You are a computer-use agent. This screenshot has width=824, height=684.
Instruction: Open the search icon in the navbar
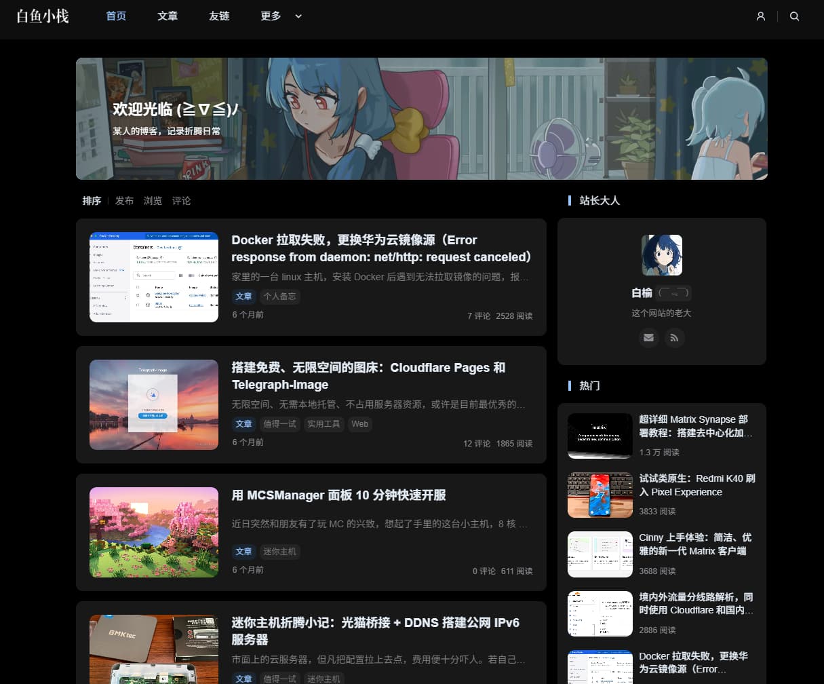tap(794, 16)
